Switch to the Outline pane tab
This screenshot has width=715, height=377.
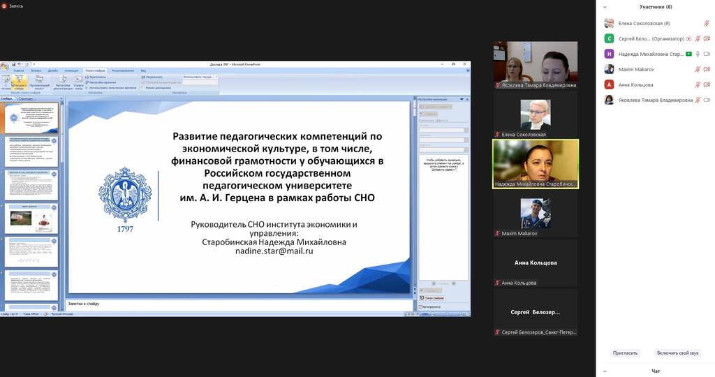(26, 98)
